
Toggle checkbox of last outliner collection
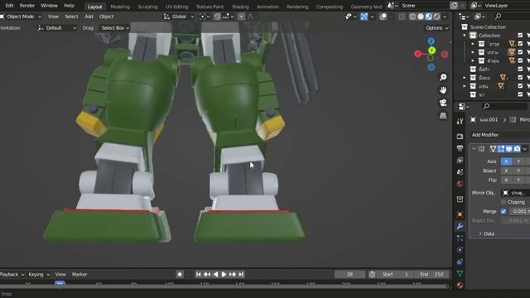pyautogui.click(x=520, y=94)
